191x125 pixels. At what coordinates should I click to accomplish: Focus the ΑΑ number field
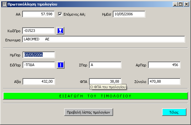tap(38, 14)
